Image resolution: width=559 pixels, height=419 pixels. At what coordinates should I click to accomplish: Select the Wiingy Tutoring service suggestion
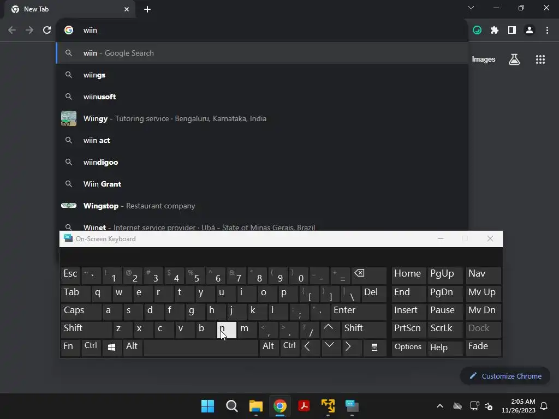click(262, 118)
